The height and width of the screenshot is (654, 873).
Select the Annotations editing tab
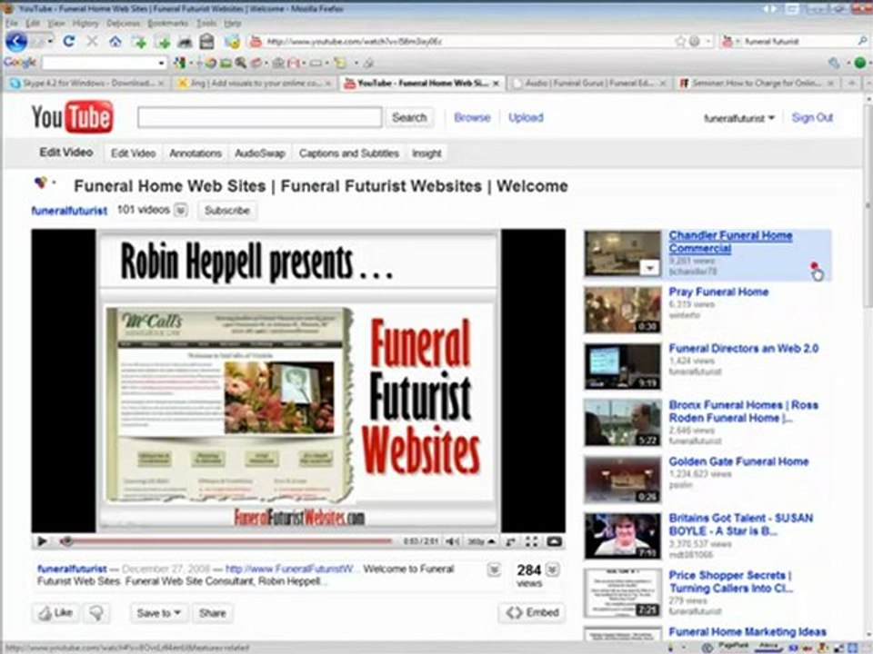[x=196, y=153]
